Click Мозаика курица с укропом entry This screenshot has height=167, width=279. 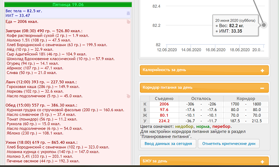click(x=53, y=152)
